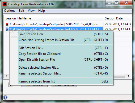This screenshot has width=135, height=103.
Task: Click the Desktop Icons Restorator title bar icon
Action: [5, 4]
